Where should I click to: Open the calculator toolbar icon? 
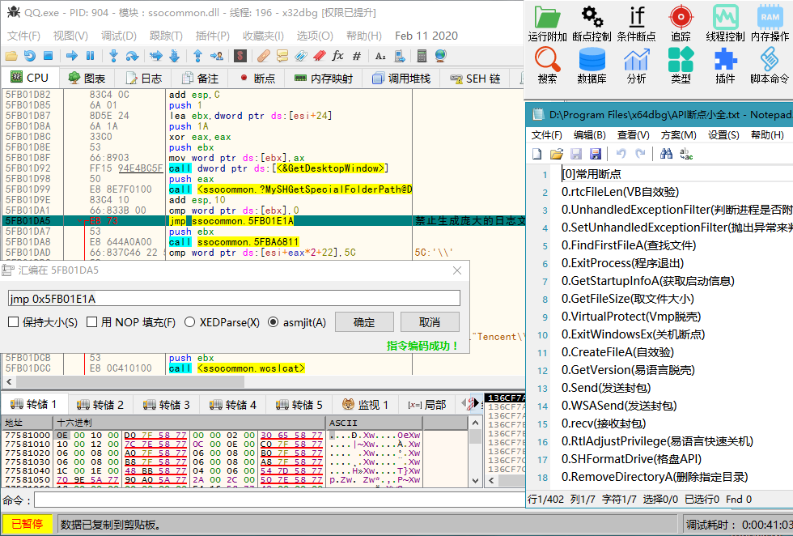click(x=422, y=56)
